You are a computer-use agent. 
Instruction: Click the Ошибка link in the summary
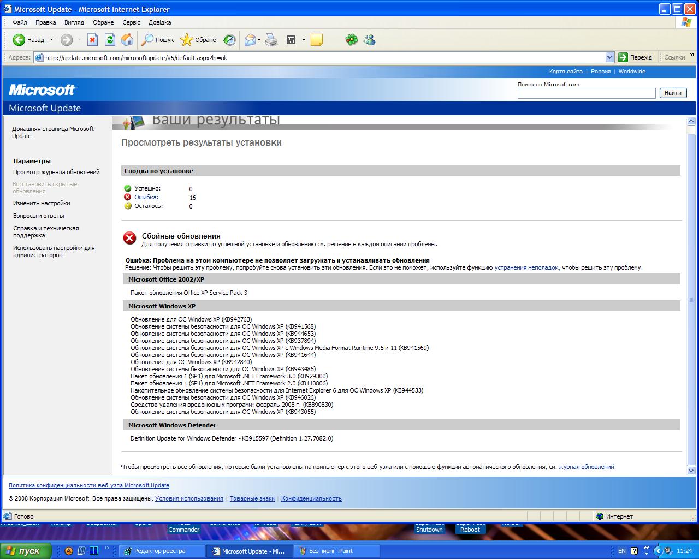click(x=146, y=197)
